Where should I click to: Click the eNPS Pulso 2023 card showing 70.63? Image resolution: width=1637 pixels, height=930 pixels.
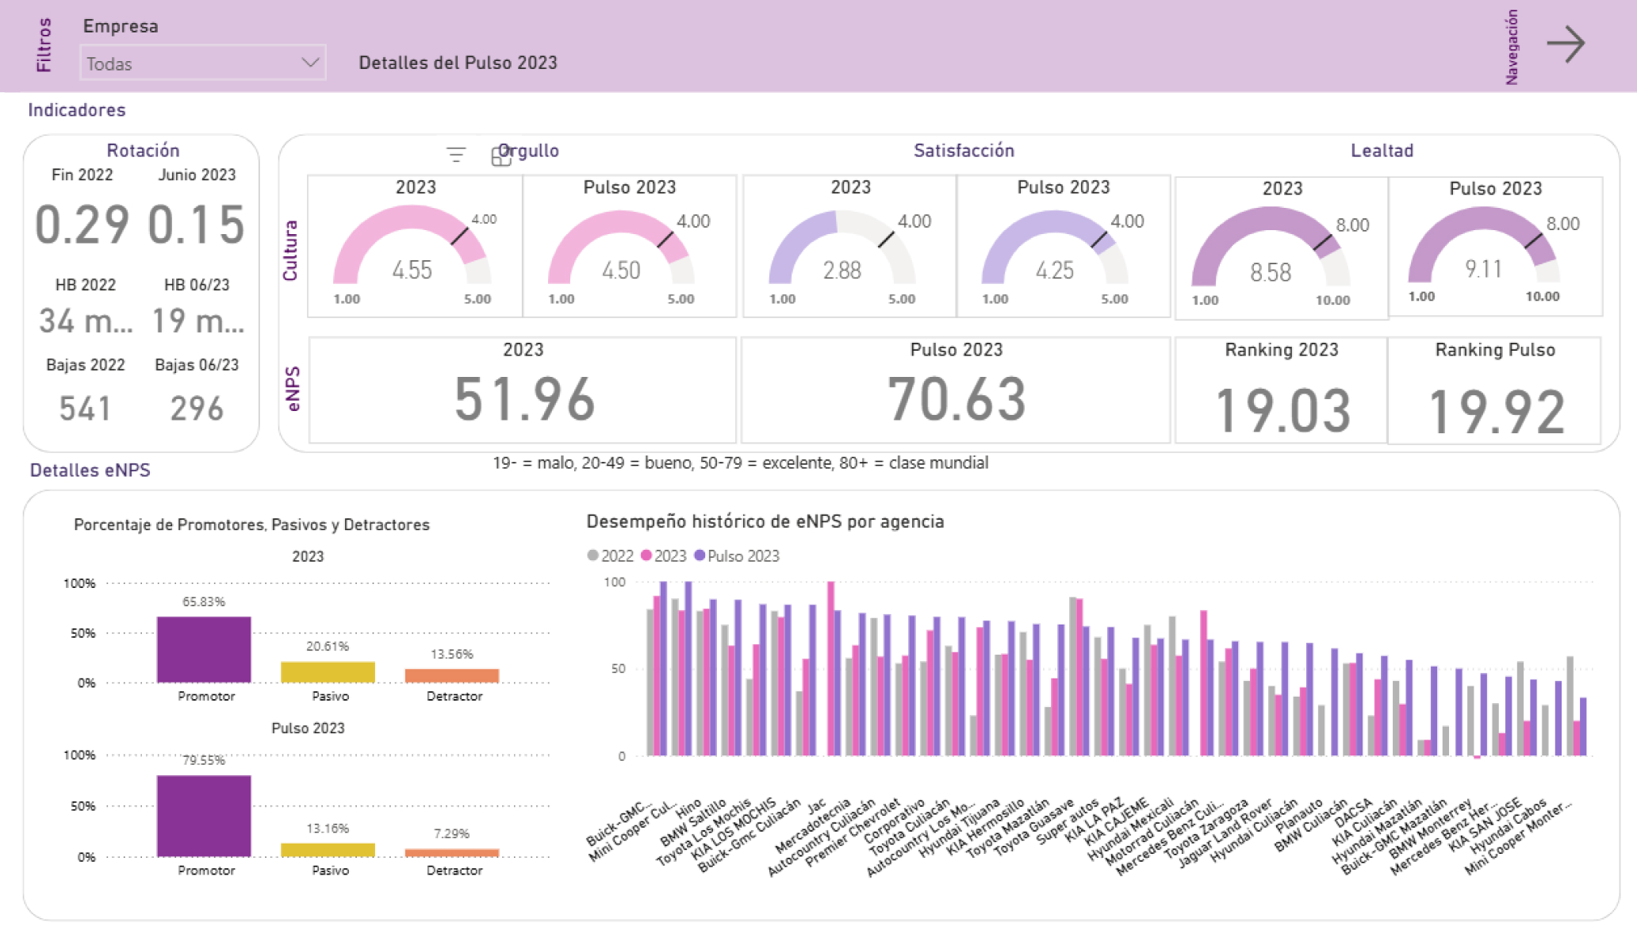[956, 398]
